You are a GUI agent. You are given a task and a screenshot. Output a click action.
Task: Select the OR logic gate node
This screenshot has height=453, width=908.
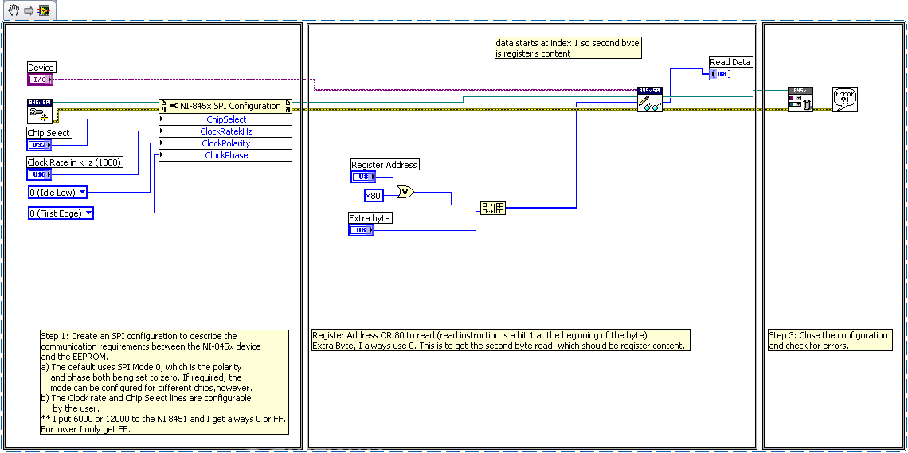click(405, 192)
